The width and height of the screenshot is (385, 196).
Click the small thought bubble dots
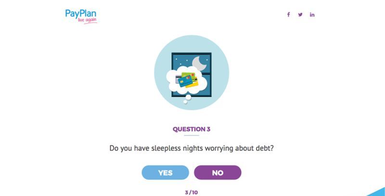186,98
